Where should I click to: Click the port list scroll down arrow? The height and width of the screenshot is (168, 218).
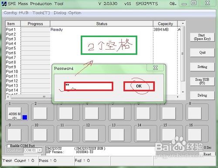point(183,92)
